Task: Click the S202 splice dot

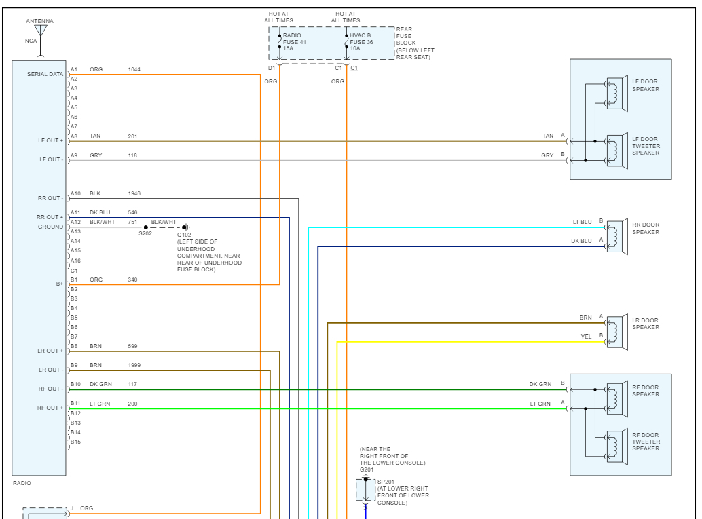Action: [145, 227]
